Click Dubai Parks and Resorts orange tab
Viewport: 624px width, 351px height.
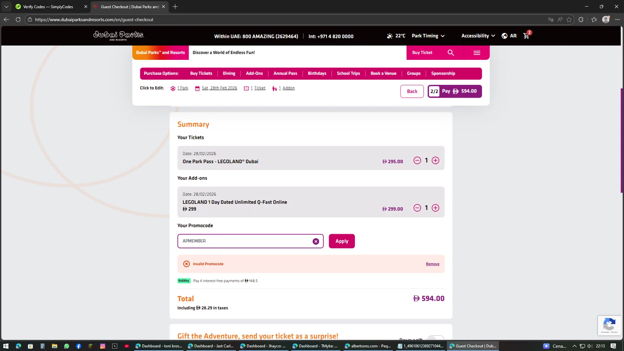(161, 53)
